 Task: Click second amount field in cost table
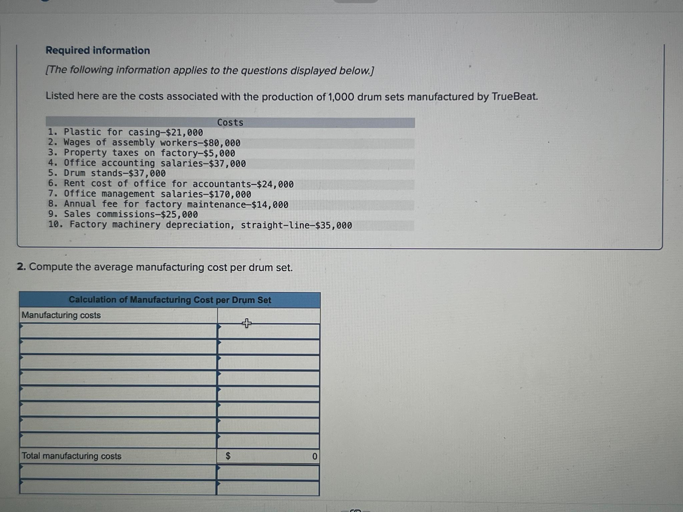pyautogui.click(x=268, y=347)
